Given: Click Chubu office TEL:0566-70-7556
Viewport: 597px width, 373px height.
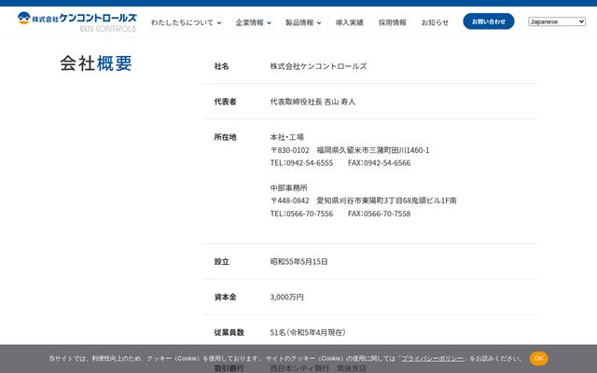Looking at the screenshot, I should point(301,214).
